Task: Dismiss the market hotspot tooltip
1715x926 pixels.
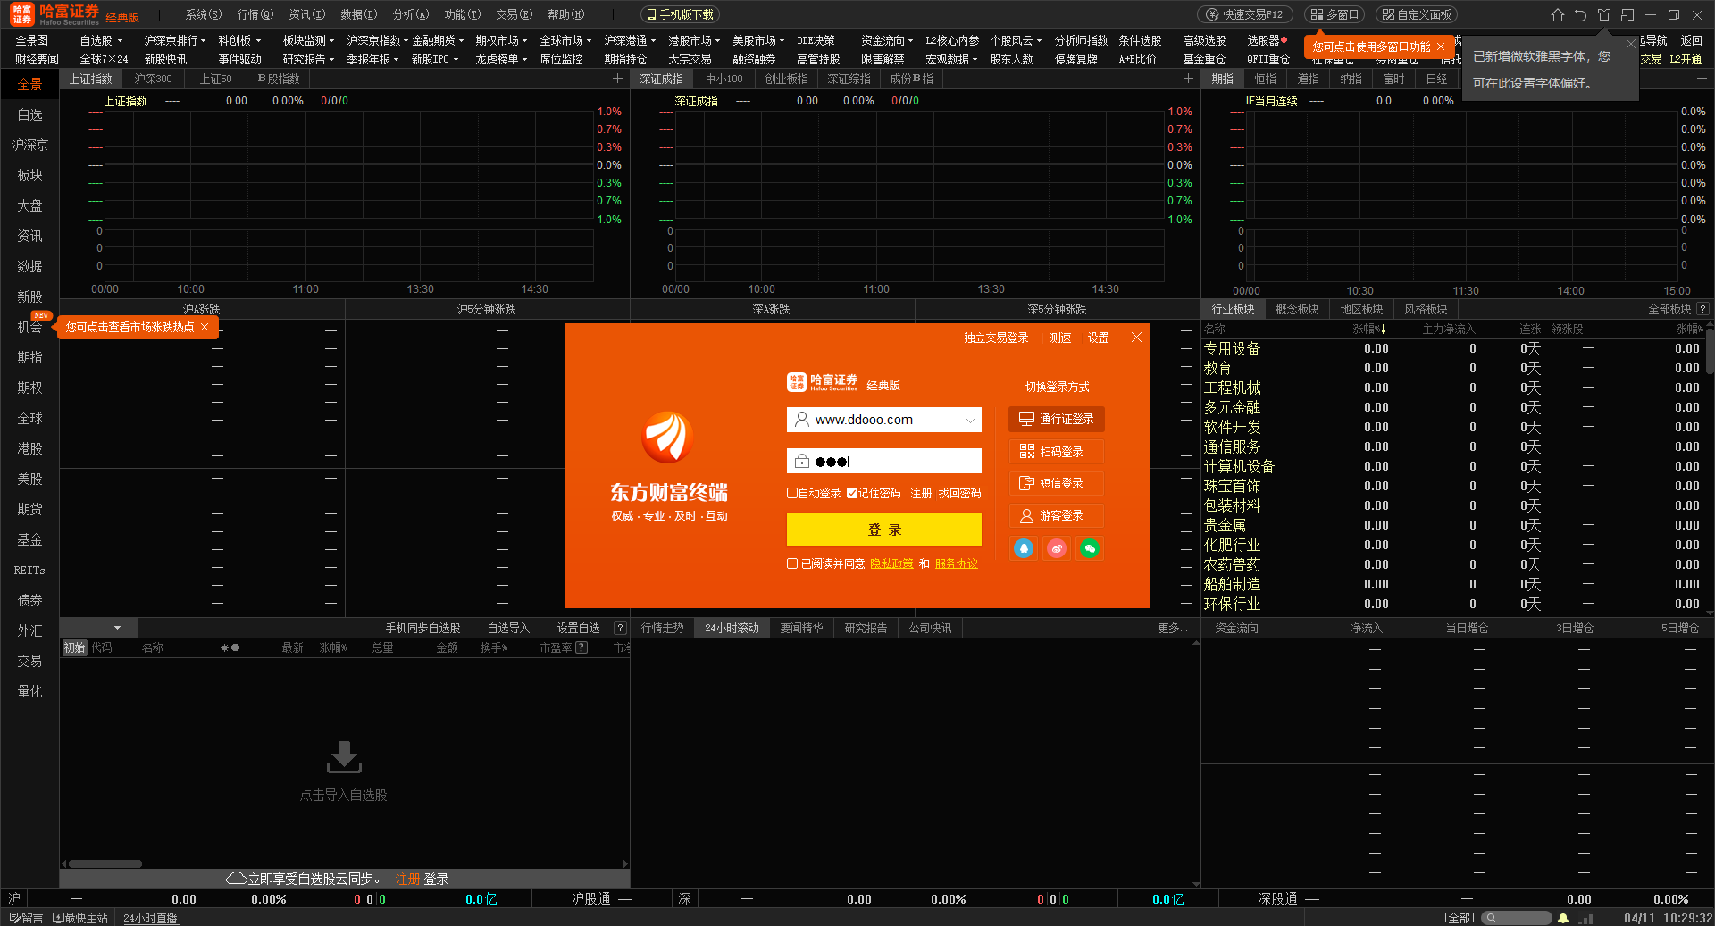Action: pyautogui.click(x=205, y=328)
